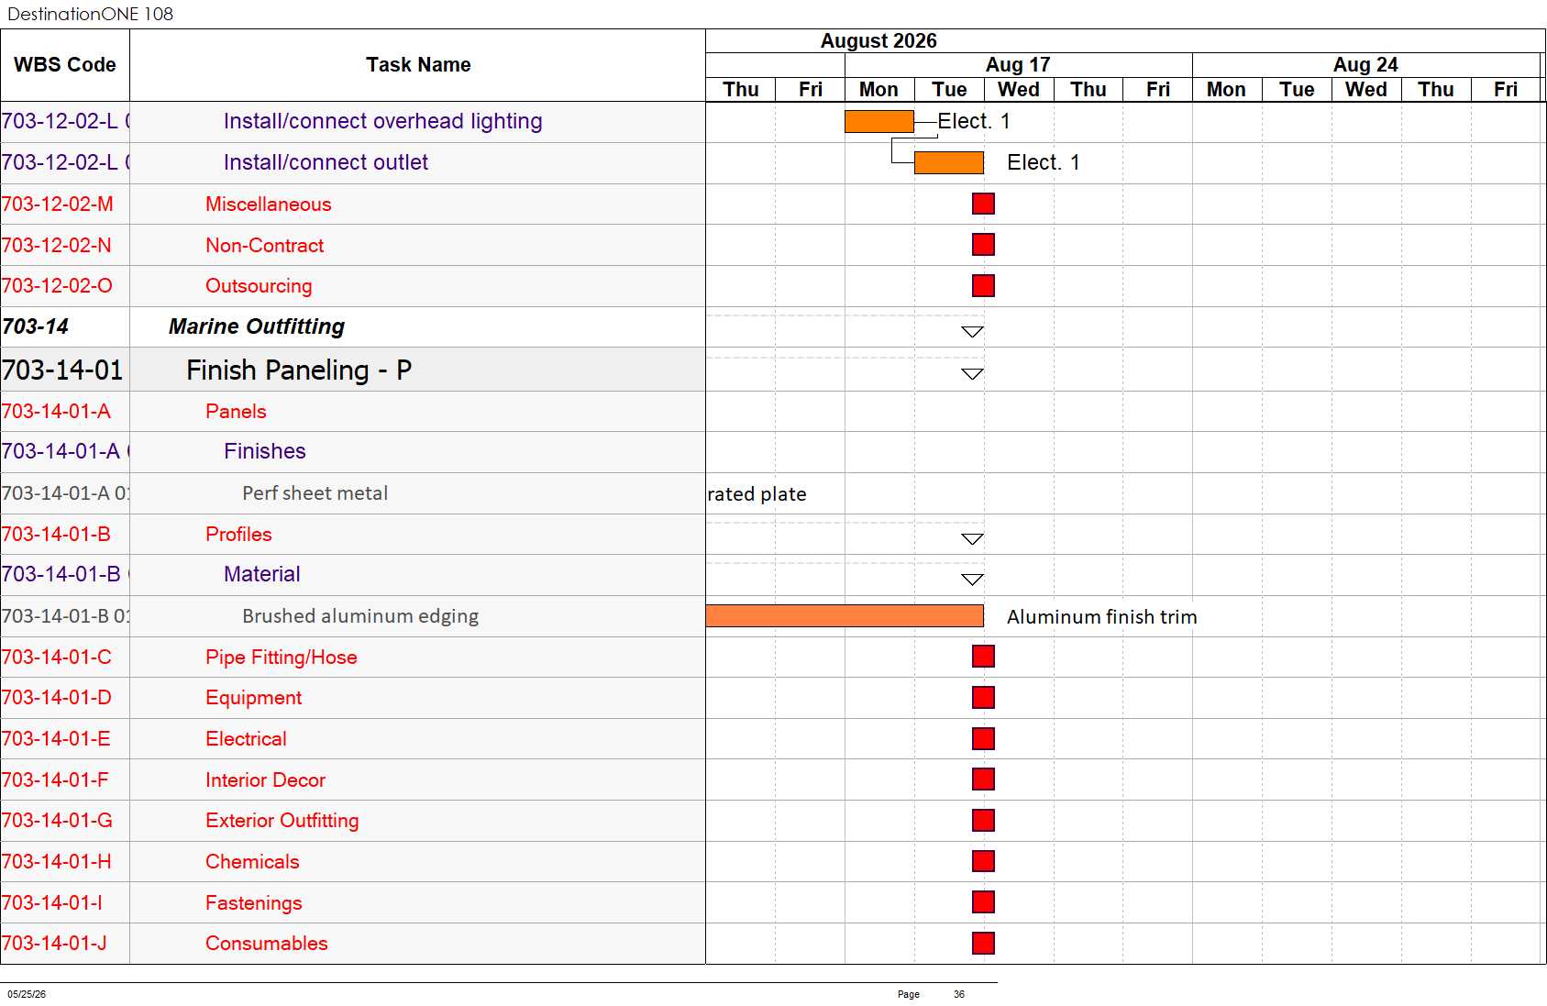
Task: Click the orange bar for Install/connect outlet
Action: click(949, 162)
